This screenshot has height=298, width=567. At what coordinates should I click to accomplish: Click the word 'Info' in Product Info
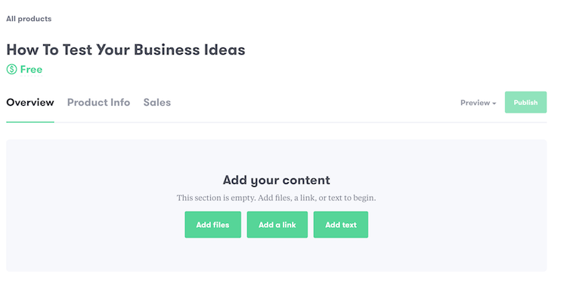click(x=120, y=102)
